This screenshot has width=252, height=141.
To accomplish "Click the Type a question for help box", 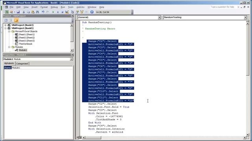I will pos(222,7).
